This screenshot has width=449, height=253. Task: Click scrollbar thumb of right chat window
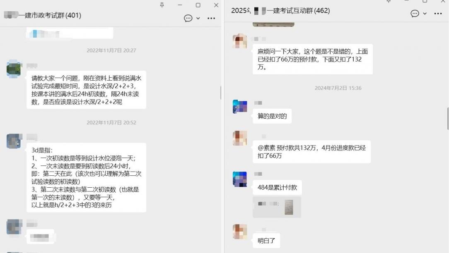pos(448,119)
